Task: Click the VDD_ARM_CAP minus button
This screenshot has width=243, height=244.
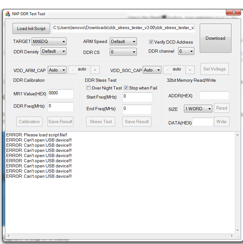Action: (73, 70)
